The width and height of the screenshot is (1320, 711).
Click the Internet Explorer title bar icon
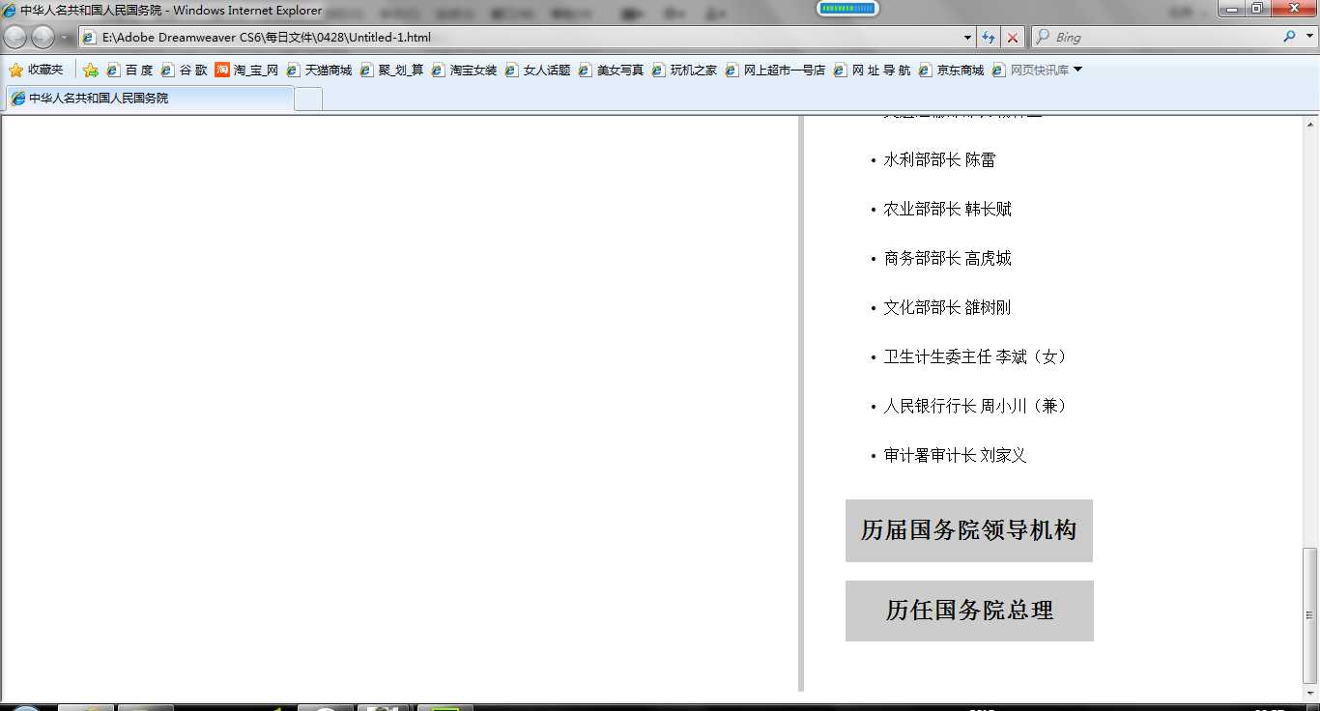[10, 11]
